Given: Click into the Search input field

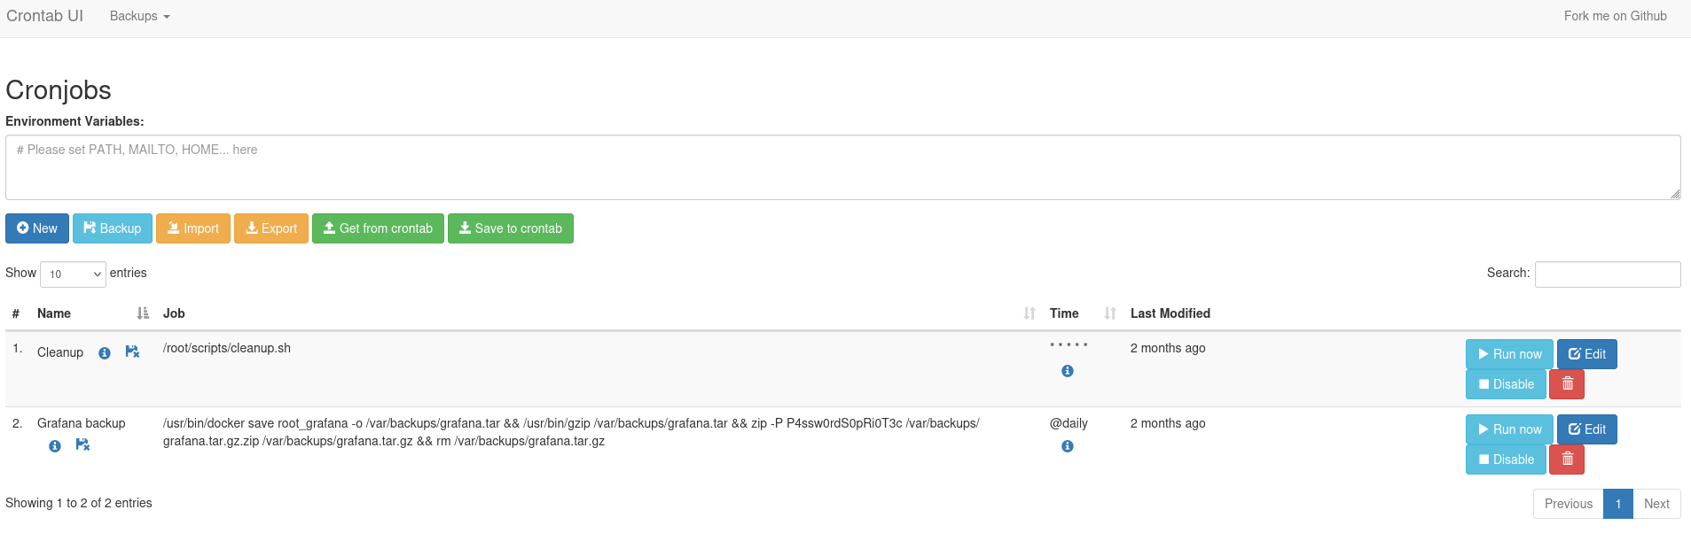Looking at the screenshot, I should [x=1608, y=274].
